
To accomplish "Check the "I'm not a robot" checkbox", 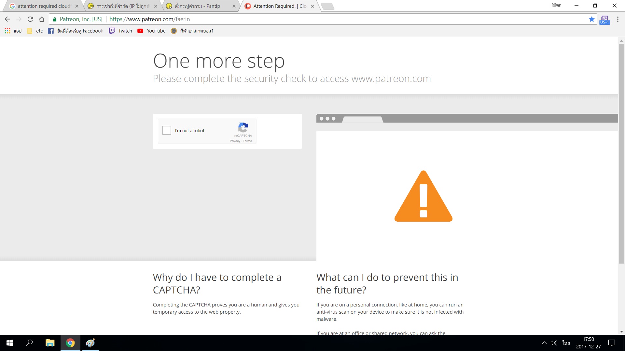I will click(x=167, y=130).
